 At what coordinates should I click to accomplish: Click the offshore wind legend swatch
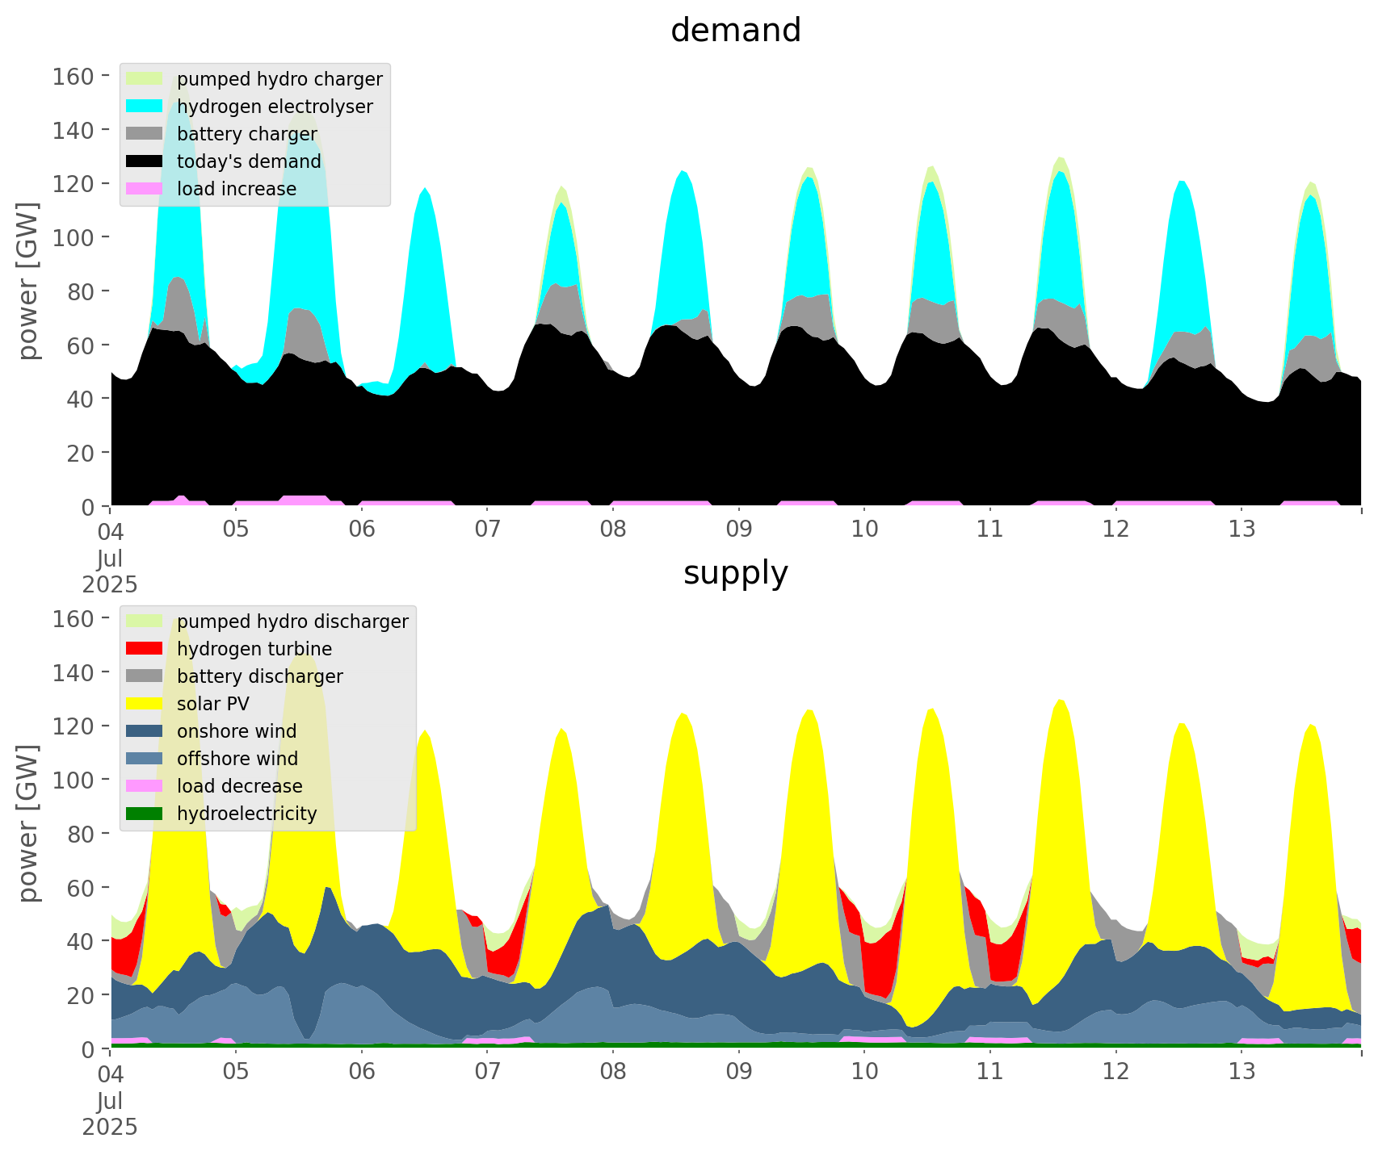click(145, 759)
